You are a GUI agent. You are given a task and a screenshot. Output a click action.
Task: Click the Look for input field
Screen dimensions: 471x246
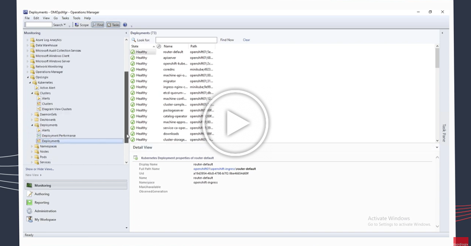186,40
